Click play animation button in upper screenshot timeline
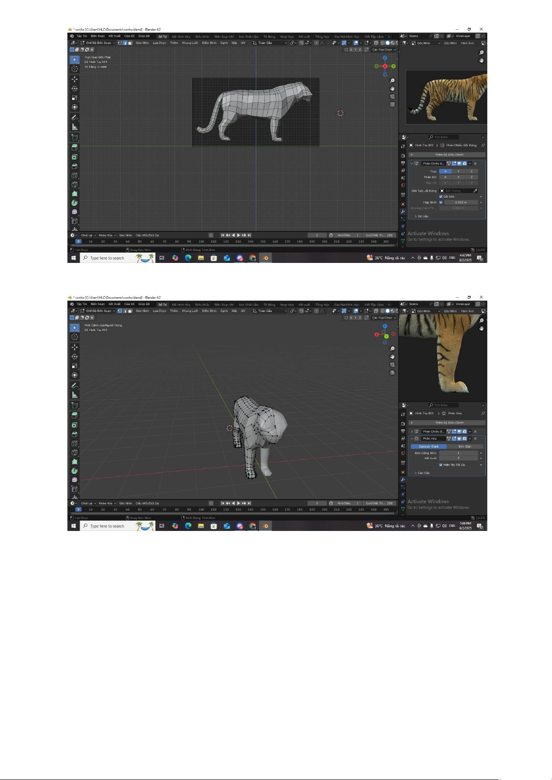This screenshot has width=552, height=780. [x=239, y=235]
